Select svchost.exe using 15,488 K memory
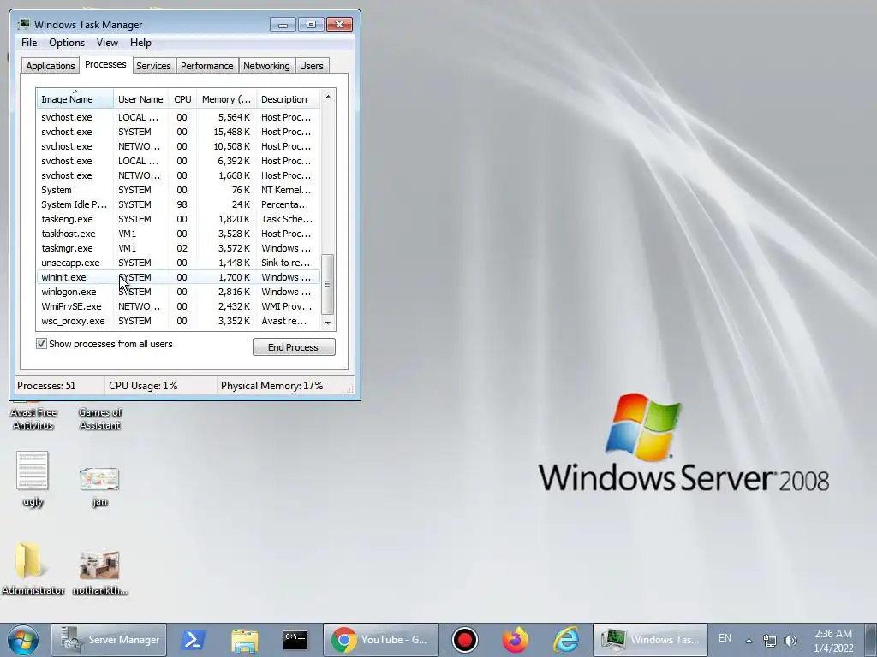 (x=178, y=132)
